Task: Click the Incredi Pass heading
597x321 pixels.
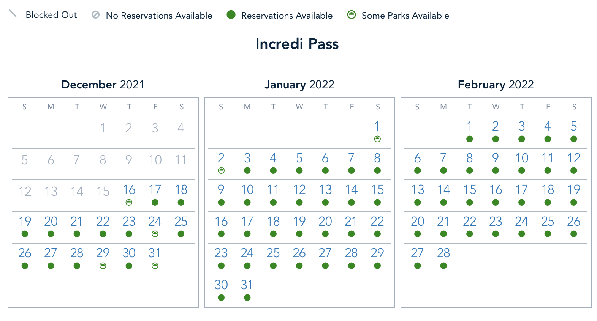Action: click(297, 44)
